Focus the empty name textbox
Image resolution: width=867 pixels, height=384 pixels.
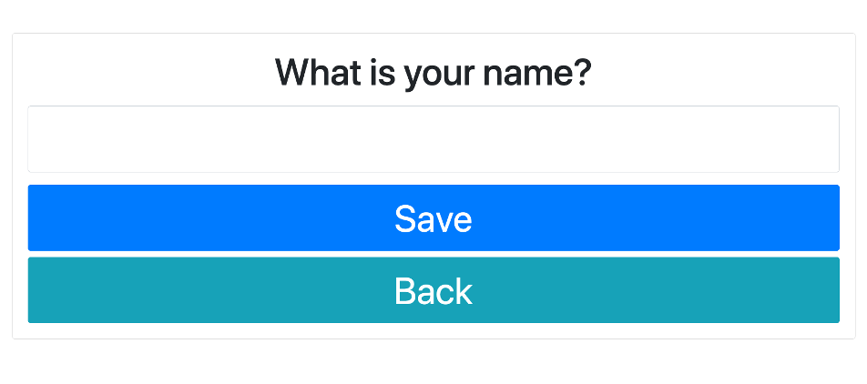point(433,139)
